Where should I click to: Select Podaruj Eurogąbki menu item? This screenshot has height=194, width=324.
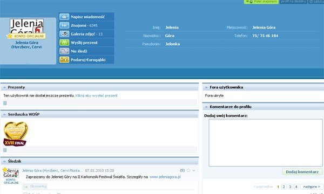[86, 60]
